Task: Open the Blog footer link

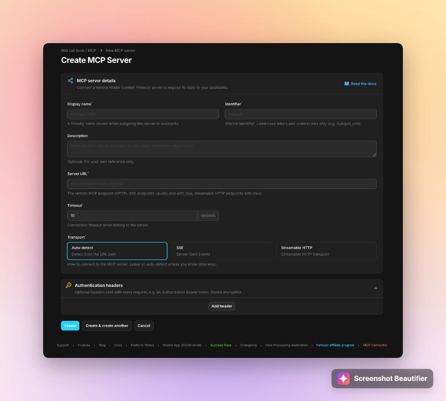Action: [102, 345]
